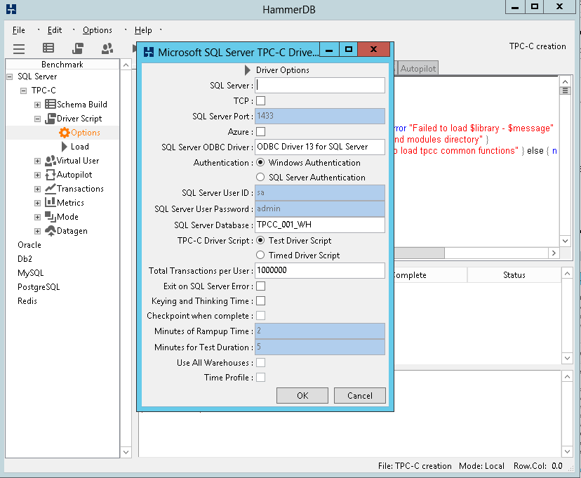This screenshot has width=581, height=478.
Task: Click OK in driver options dialog
Action: pos(302,395)
